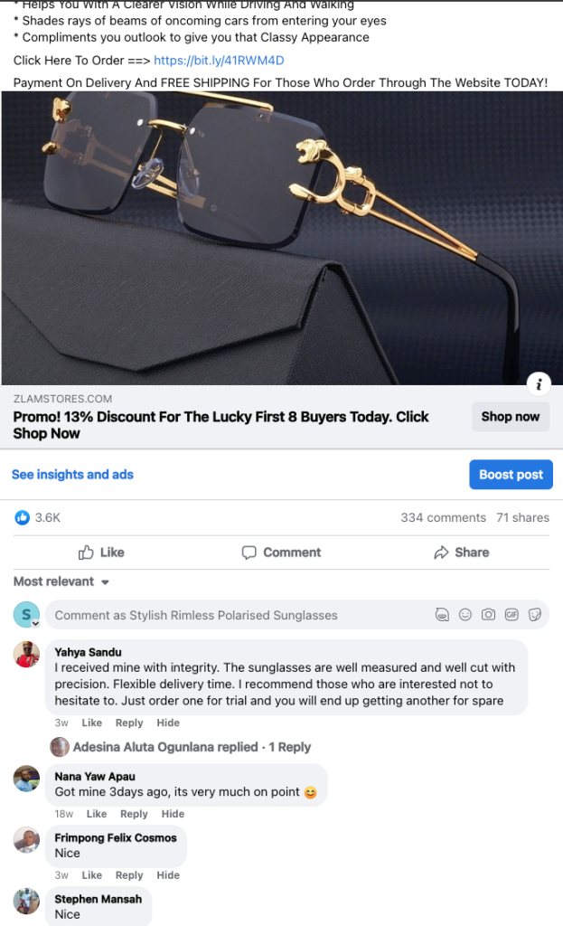Viewport: 563px width, 926px height.
Task: Click the Share arrow button
Action: coord(461,553)
